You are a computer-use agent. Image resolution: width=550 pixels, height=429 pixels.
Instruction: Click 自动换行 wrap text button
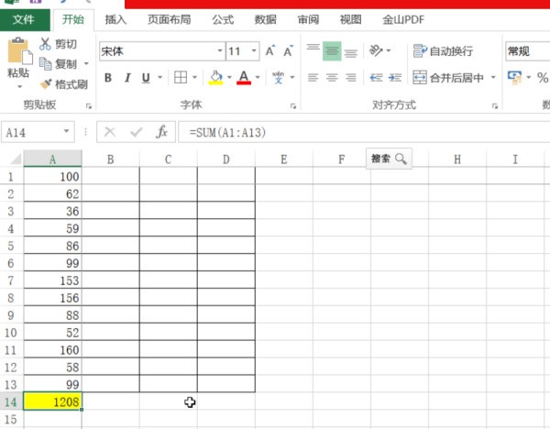click(x=443, y=50)
